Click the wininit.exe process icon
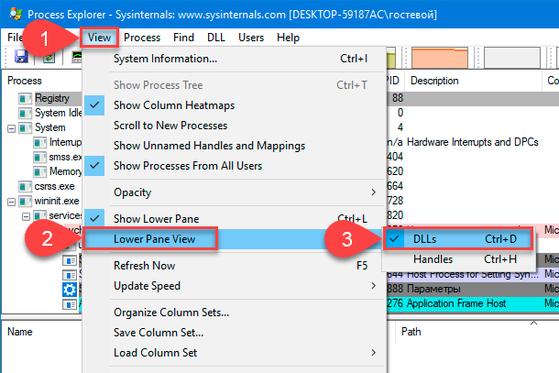559x373 pixels. click(25, 201)
